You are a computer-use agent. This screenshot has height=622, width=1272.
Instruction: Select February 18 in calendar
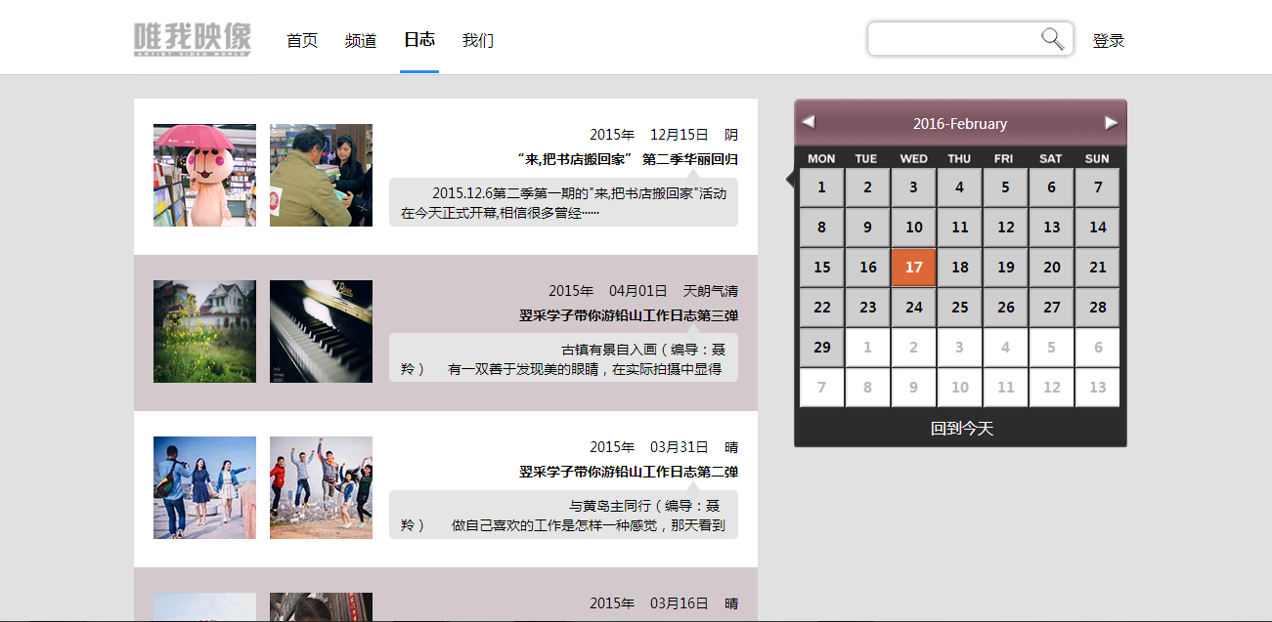pos(960,268)
